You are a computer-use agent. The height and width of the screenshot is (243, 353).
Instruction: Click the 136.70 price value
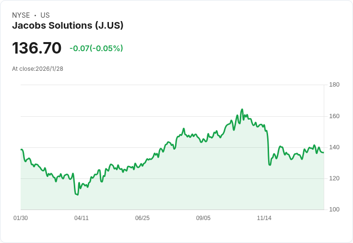37,48
